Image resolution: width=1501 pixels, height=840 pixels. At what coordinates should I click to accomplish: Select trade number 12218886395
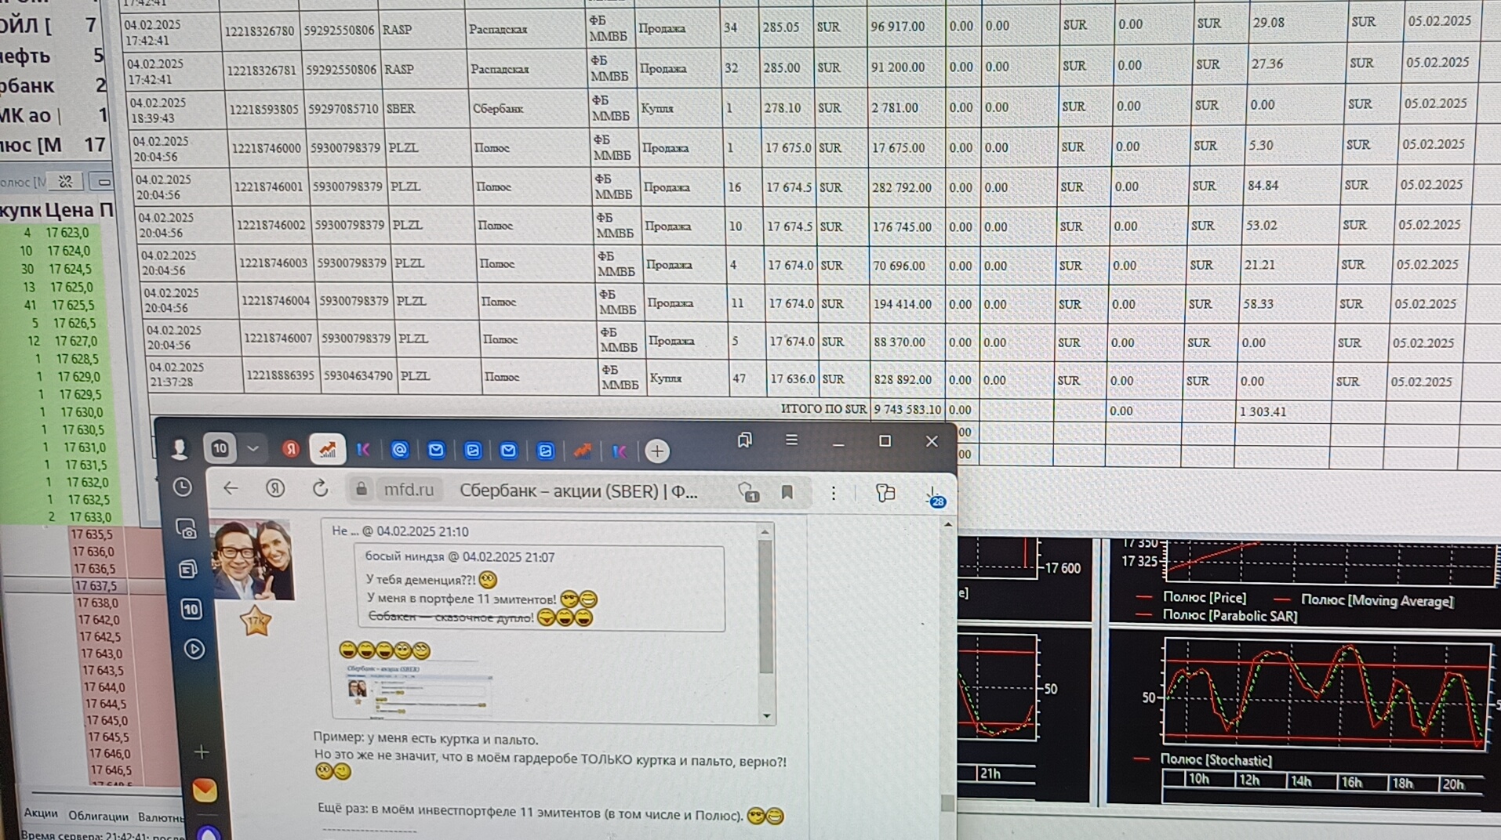tap(280, 375)
